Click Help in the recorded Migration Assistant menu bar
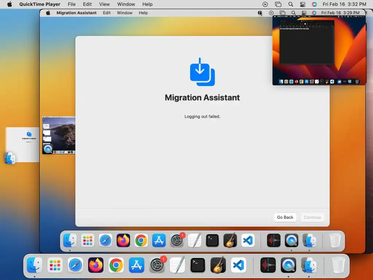 click(x=143, y=13)
